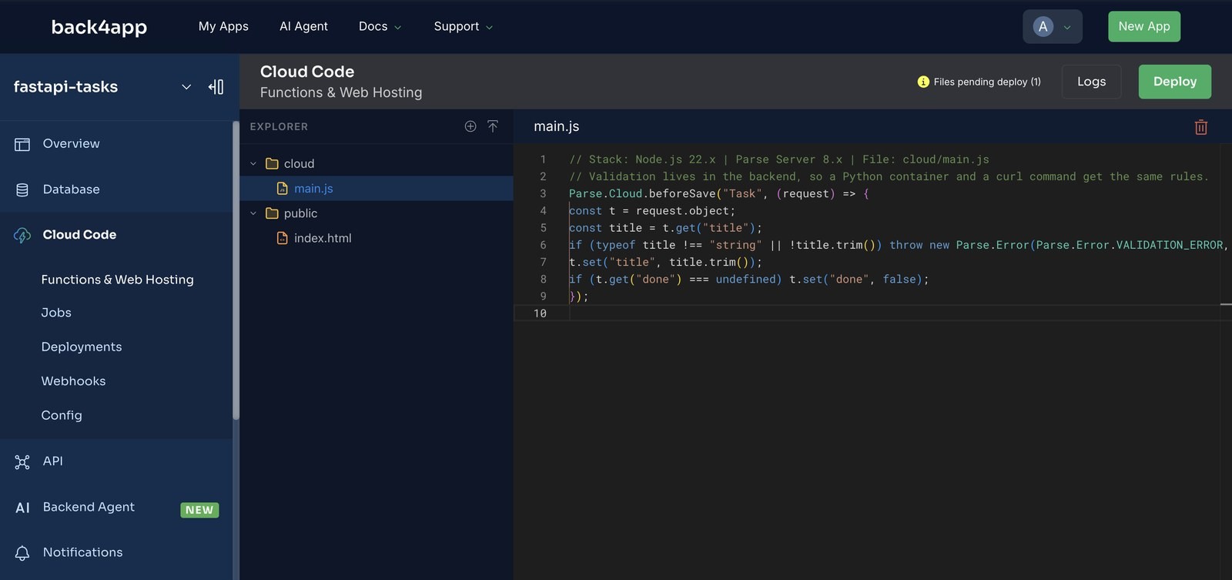Add a new file with the plus icon
The height and width of the screenshot is (580, 1232).
point(470,126)
